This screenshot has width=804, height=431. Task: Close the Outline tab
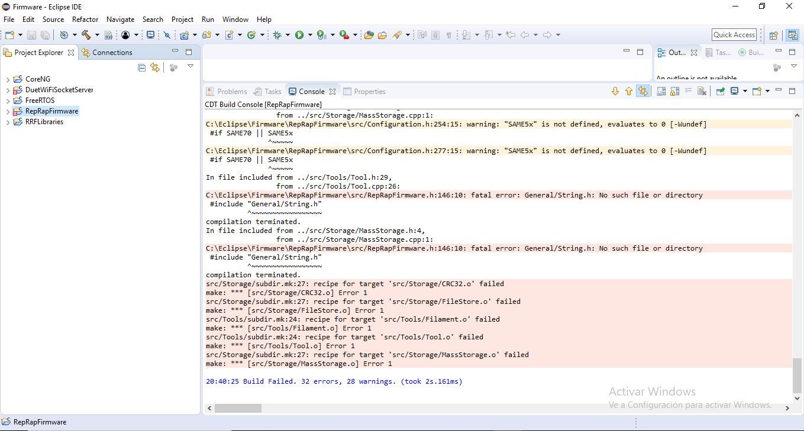694,53
